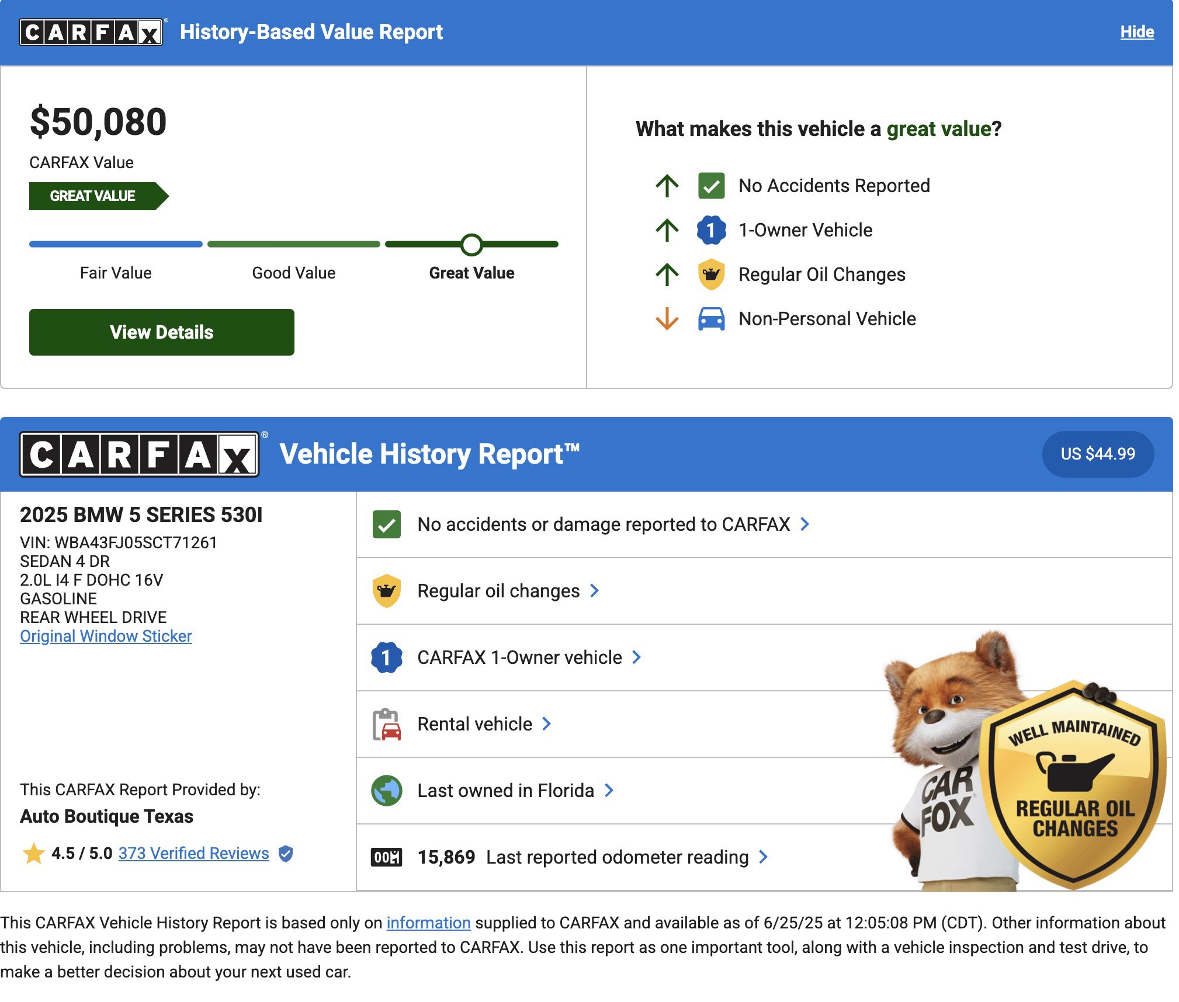Open the Original Window Sticker link
Image resolution: width=1179 pixels, height=1002 pixels.
pos(106,636)
